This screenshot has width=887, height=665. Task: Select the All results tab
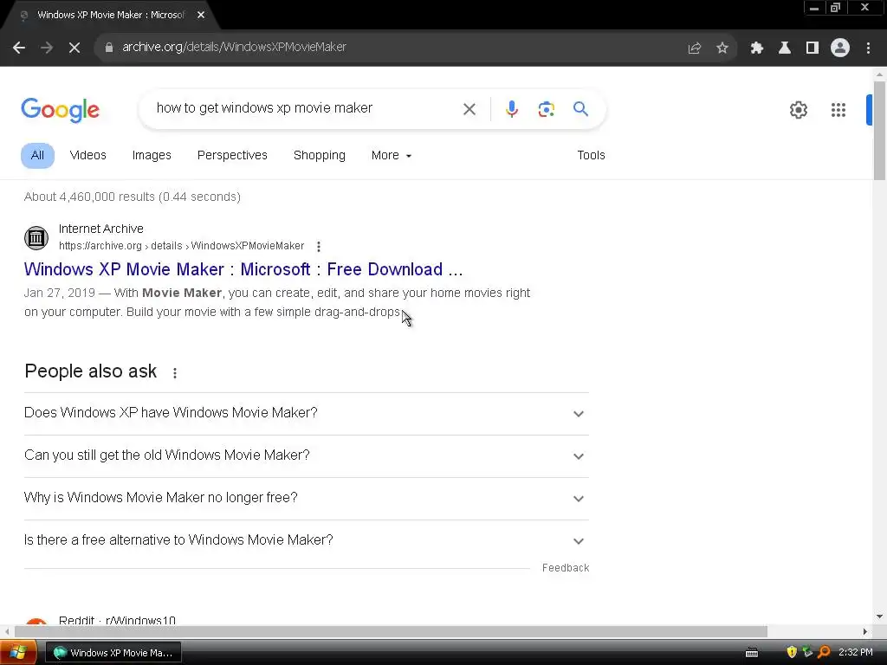37,156
